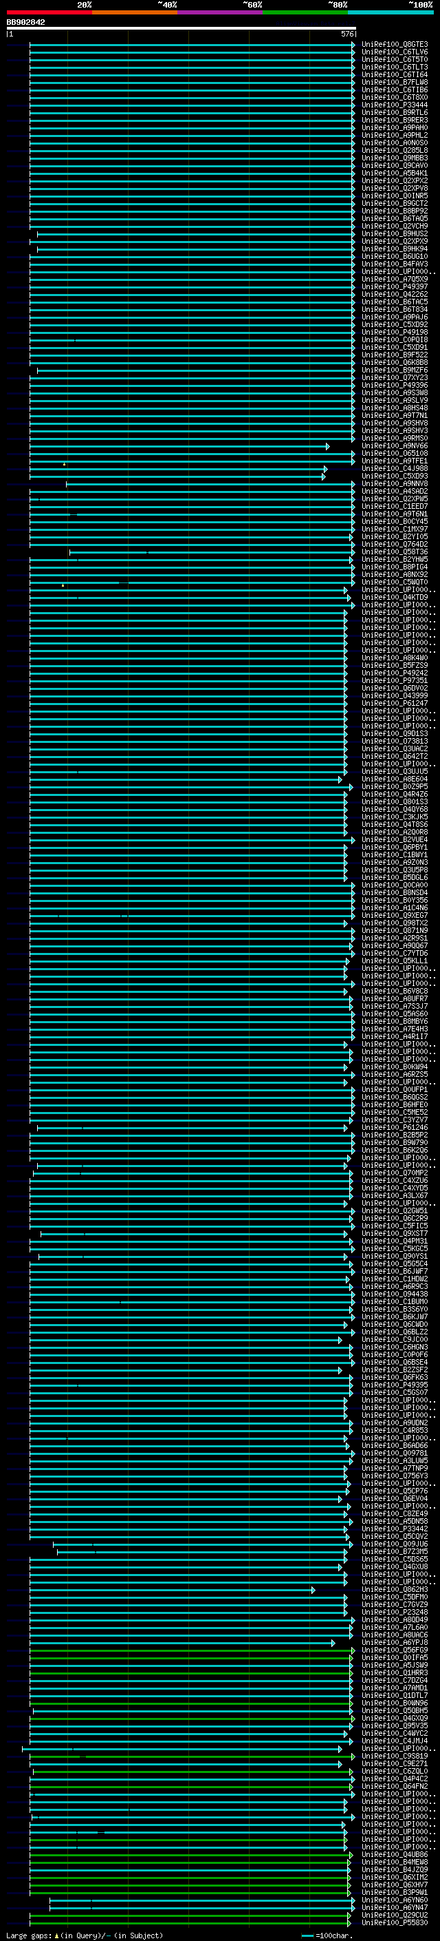
Task: Click hit label UniRef100_O73813
Action: click(394, 742)
